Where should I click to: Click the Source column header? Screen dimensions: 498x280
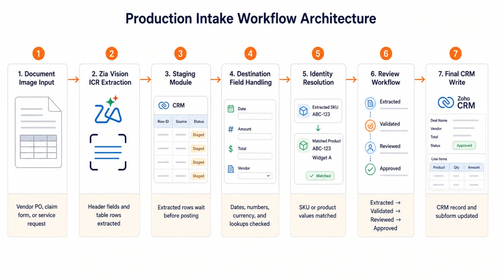181,122
